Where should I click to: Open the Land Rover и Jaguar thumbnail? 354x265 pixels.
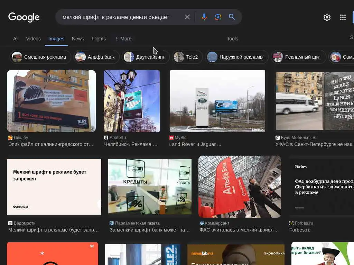tap(217, 101)
